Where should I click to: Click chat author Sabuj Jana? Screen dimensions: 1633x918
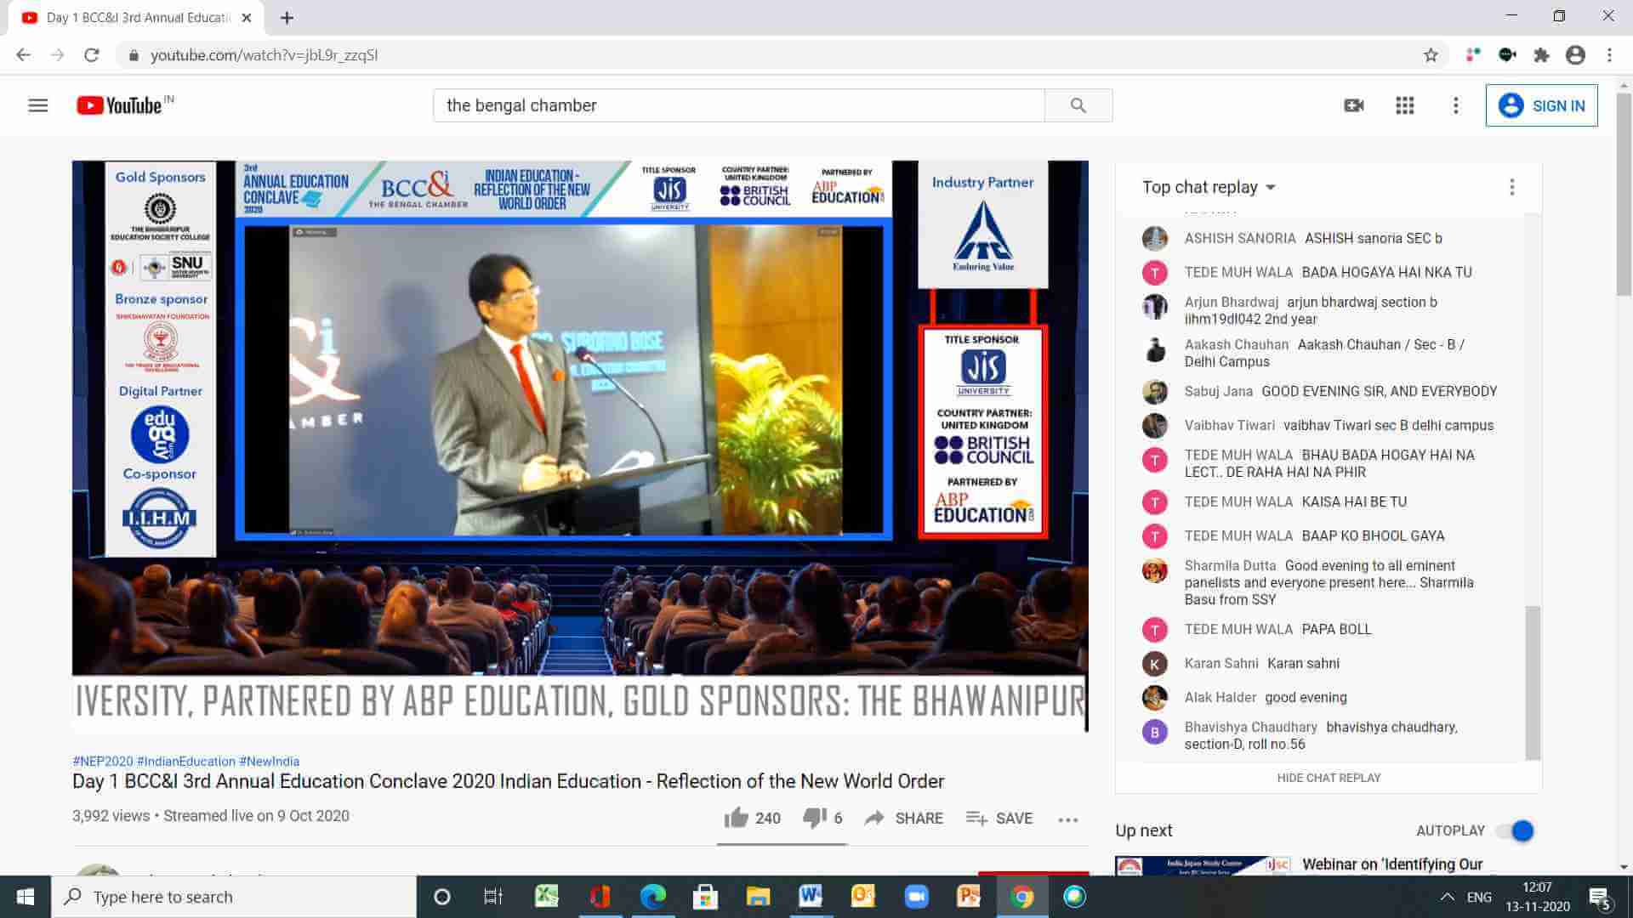point(1219,391)
